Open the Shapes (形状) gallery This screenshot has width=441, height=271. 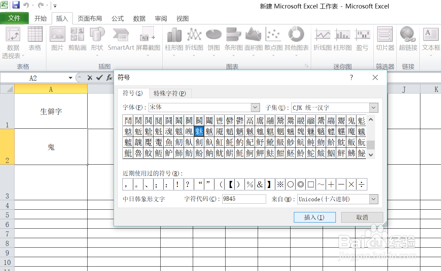tap(97, 41)
